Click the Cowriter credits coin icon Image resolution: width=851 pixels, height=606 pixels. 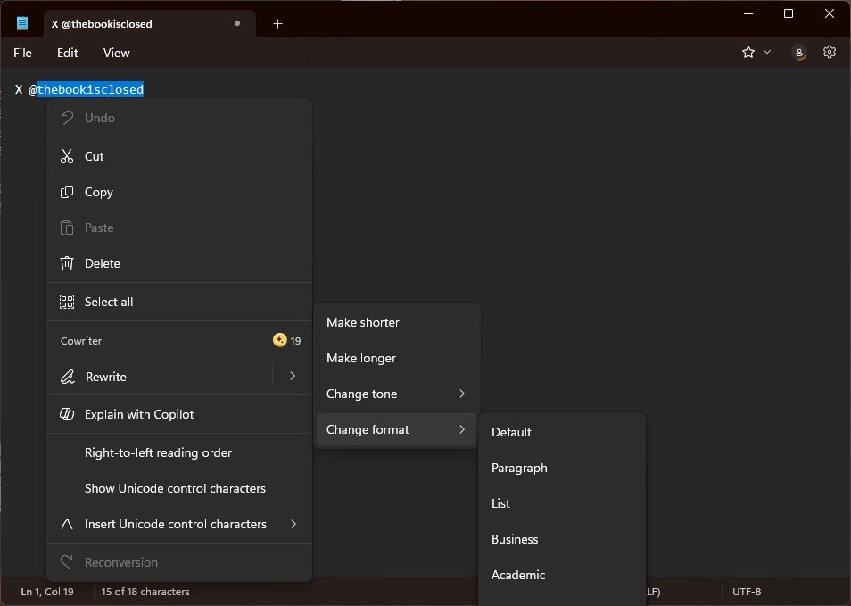pyautogui.click(x=279, y=340)
